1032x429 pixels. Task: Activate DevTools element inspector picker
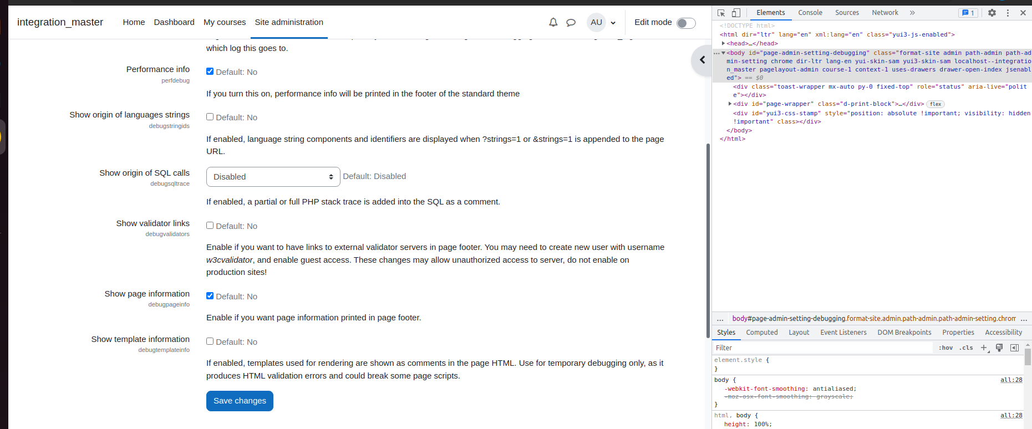[x=721, y=13]
